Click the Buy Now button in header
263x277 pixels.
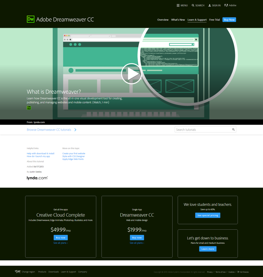(x=229, y=20)
